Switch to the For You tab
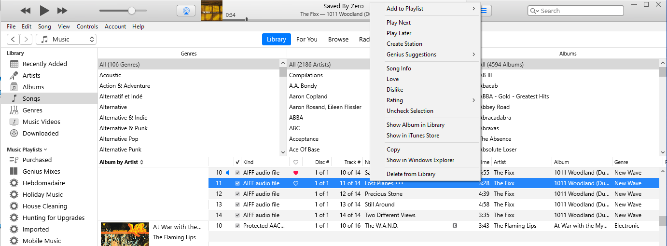 point(307,40)
